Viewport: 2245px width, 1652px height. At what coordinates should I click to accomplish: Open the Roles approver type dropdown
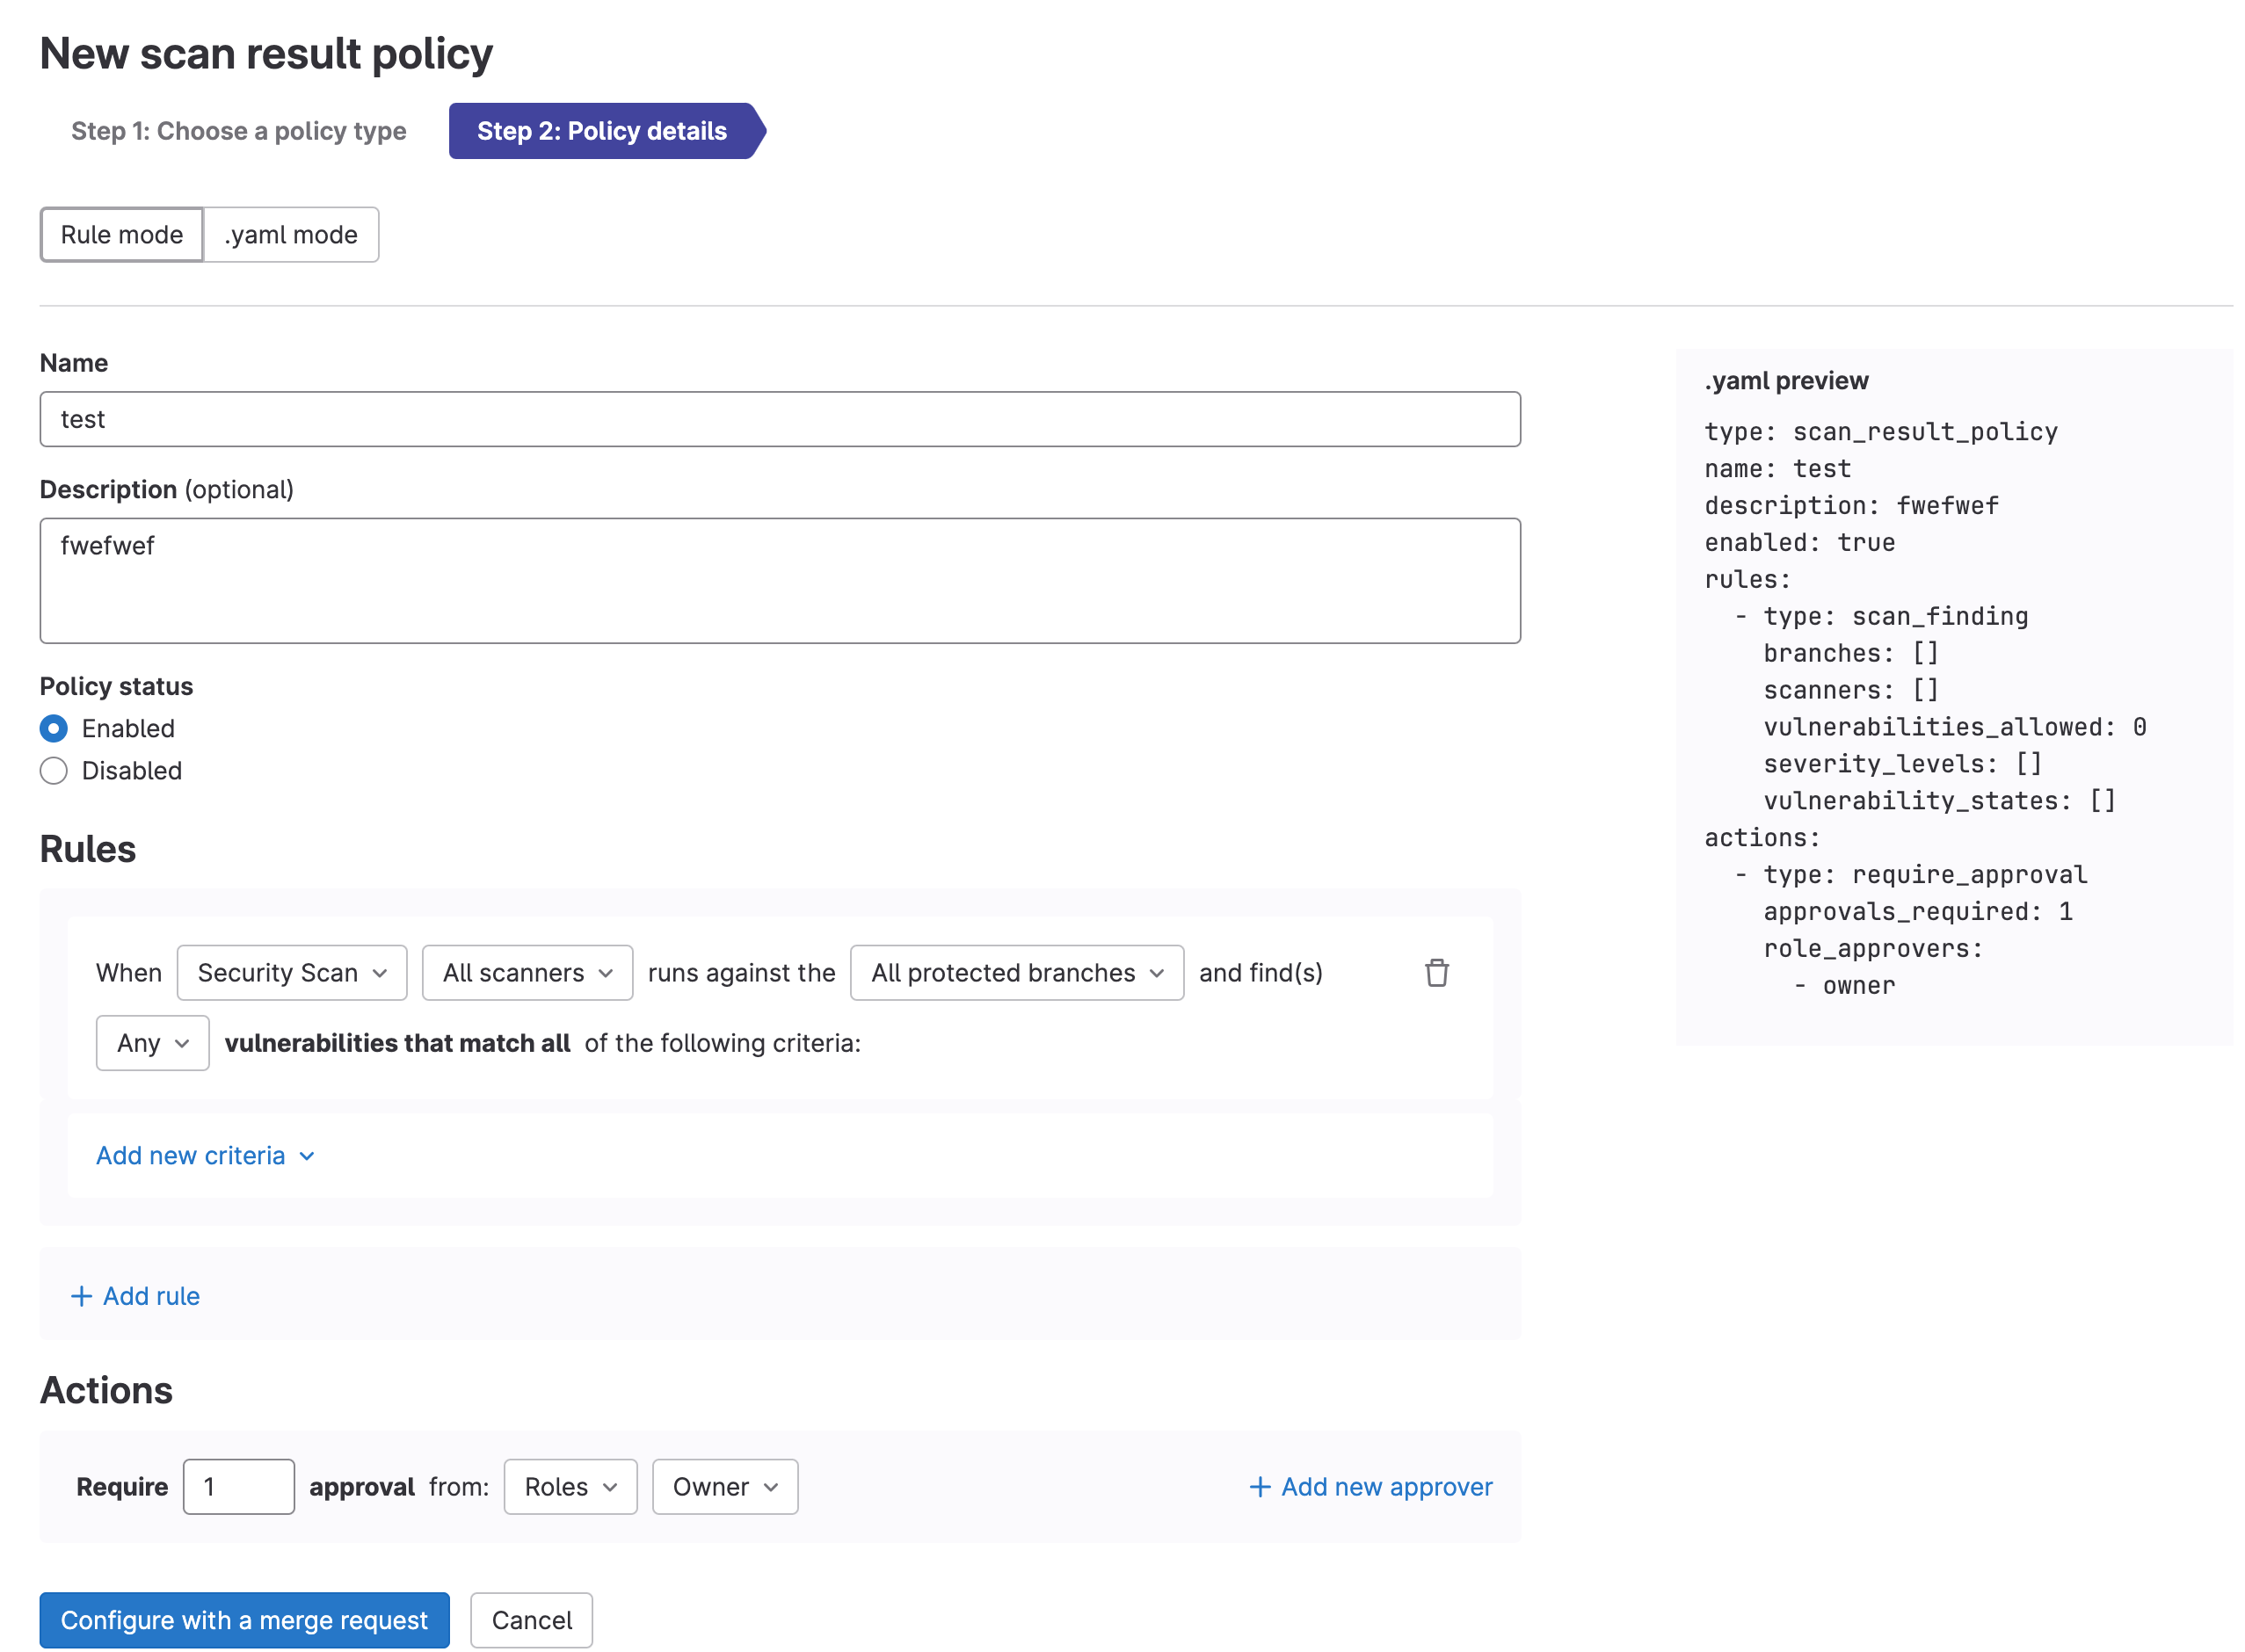pos(570,1487)
